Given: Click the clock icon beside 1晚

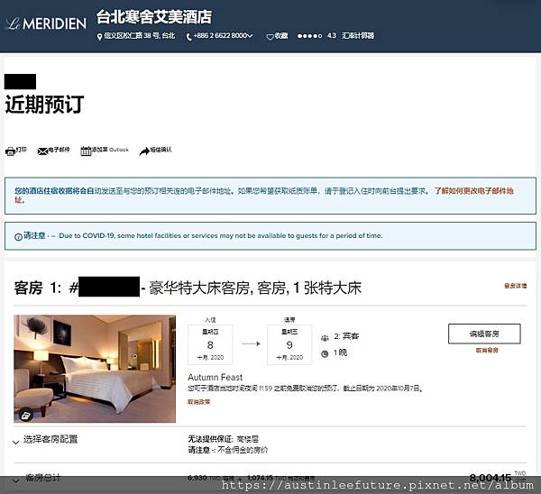Looking at the screenshot, I should pyautogui.click(x=325, y=353).
